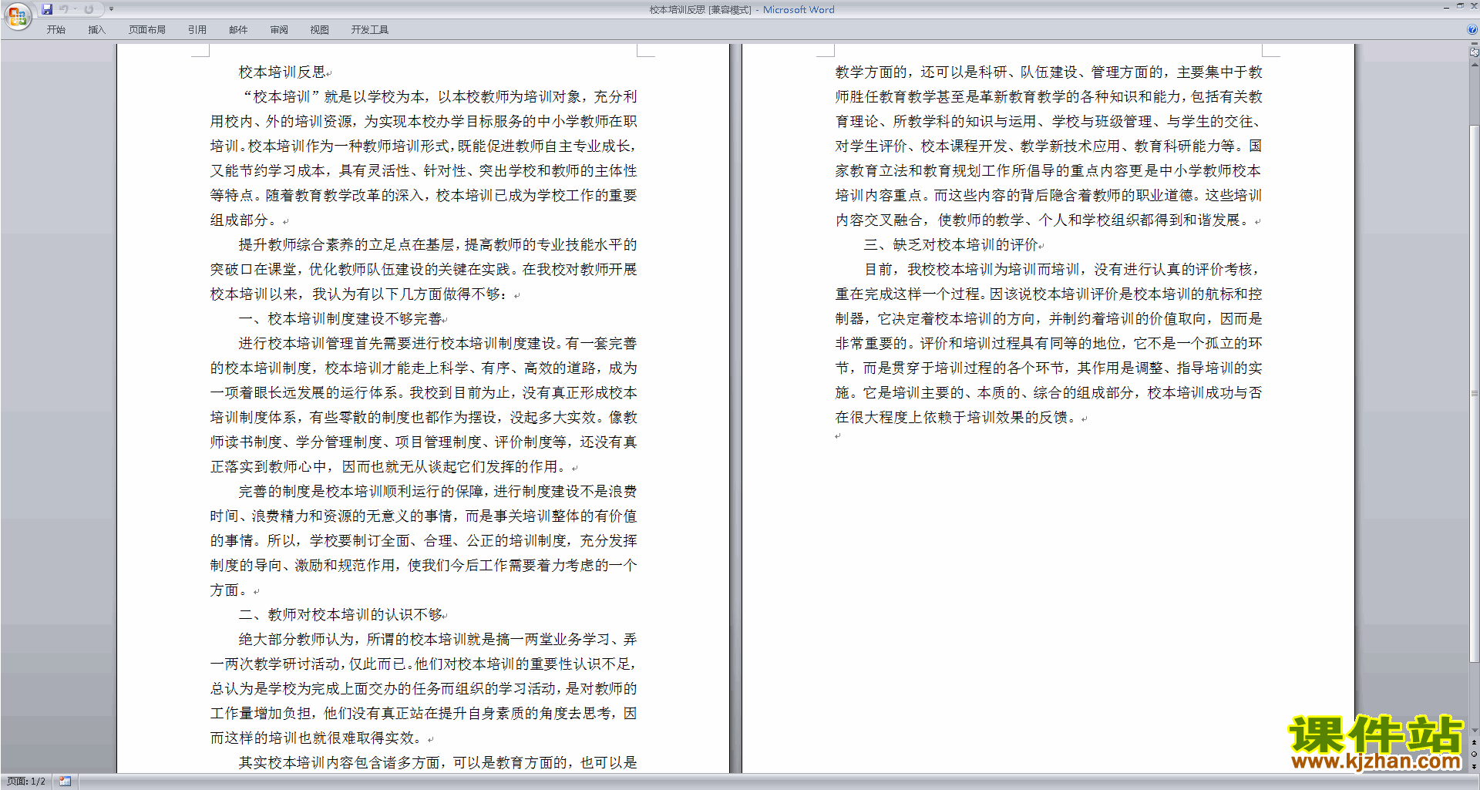
Task: Expand Customize Quick Access Toolbar dropdown
Action: [111, 9]
